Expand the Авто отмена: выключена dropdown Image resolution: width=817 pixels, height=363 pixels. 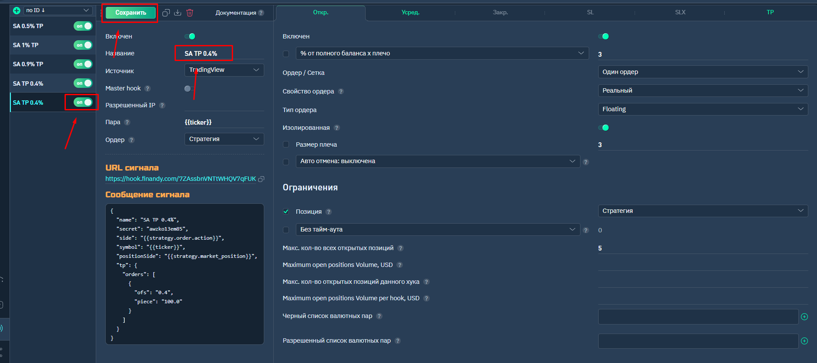pyautogui.click(x=438, y=161)
